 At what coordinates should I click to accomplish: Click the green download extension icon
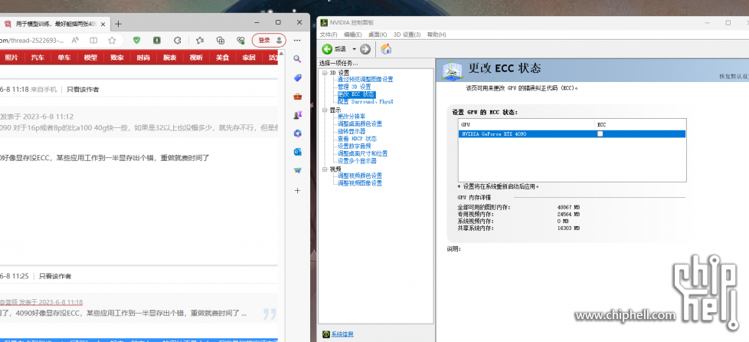157,40
